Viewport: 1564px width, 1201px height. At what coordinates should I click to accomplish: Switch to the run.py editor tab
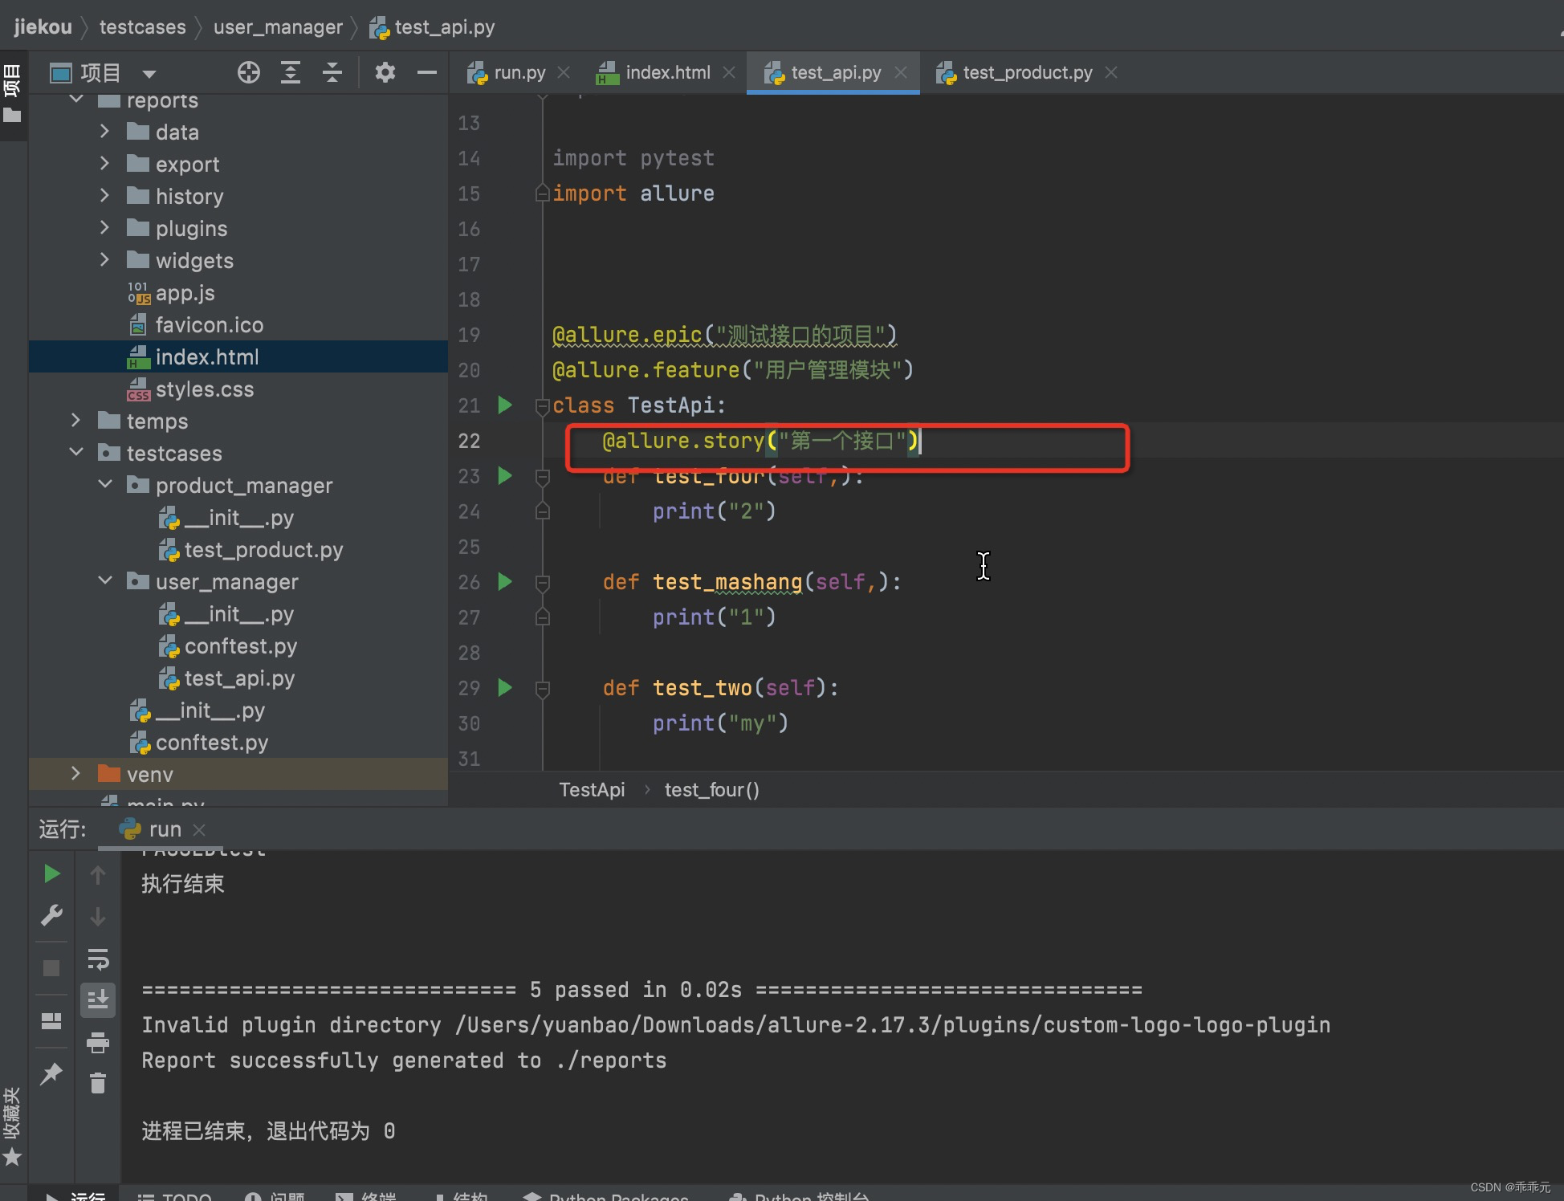coord(519,73)
